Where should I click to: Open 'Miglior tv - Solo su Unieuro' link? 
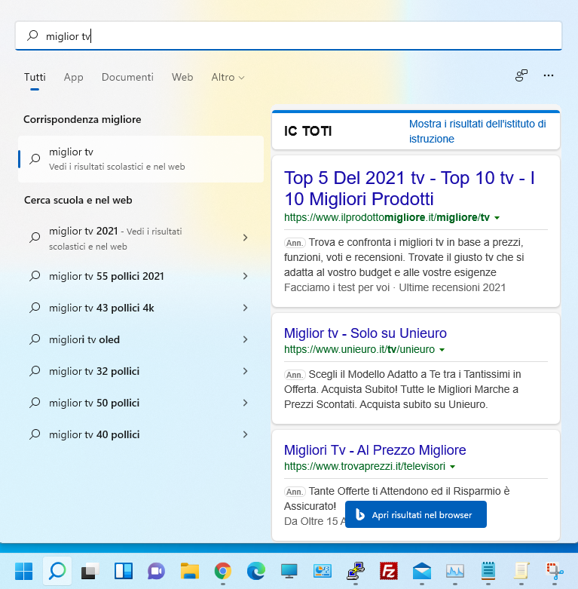tap(365, 333)
